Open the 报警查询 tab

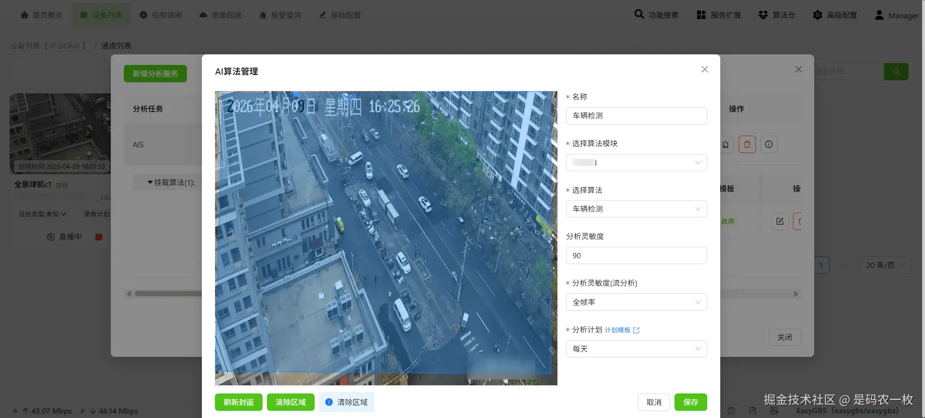[280, 15]
